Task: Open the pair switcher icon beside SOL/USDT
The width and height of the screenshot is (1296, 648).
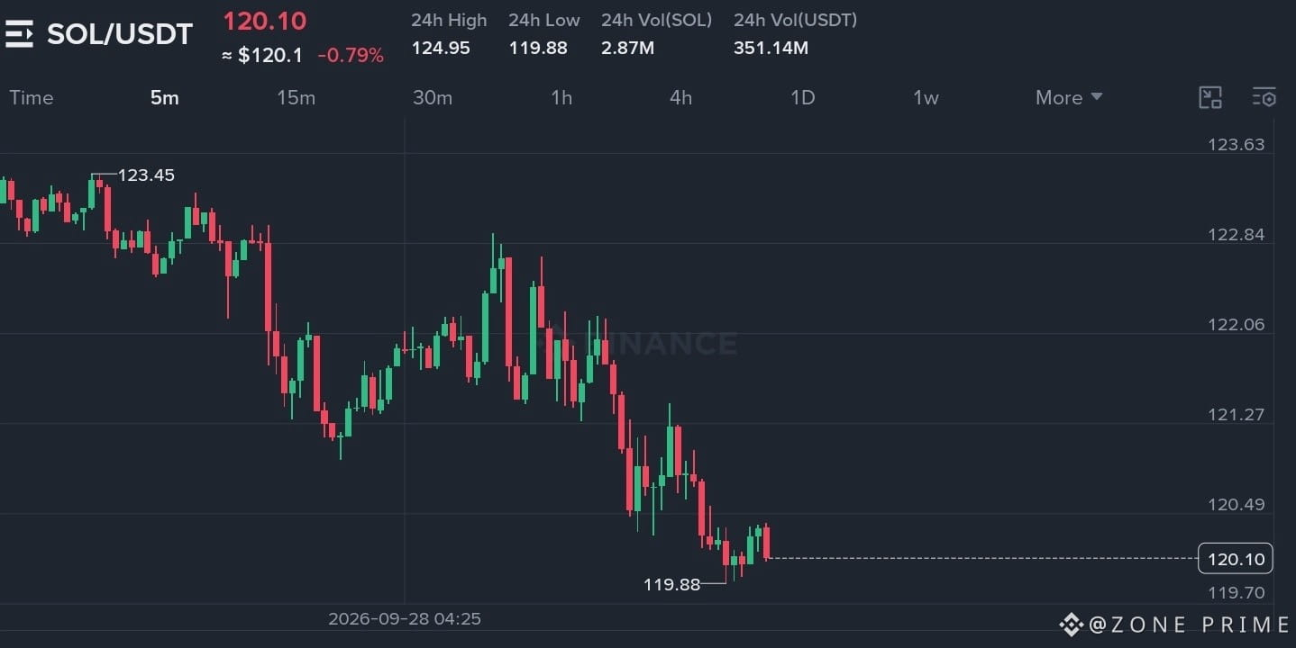Action: click(18, 34)
